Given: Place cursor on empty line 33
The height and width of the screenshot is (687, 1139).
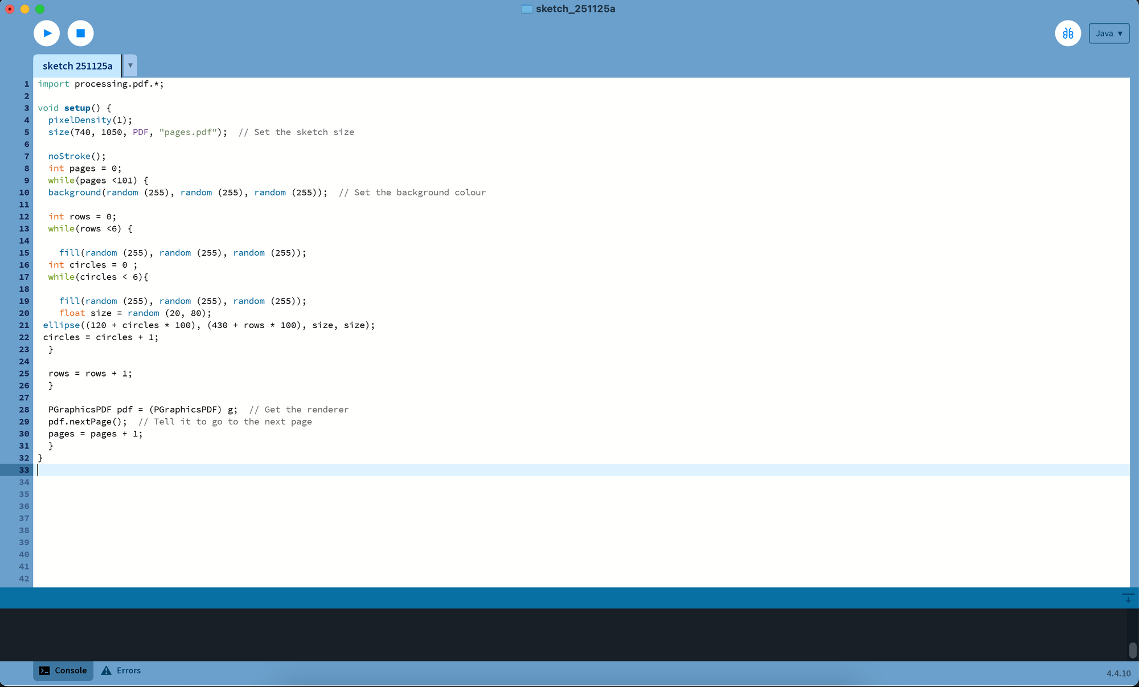Looking at the screenshot, I should pos(285,470).
